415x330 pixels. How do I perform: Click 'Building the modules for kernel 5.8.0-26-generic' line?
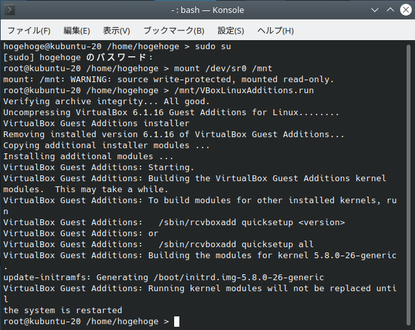pos(200,256)
